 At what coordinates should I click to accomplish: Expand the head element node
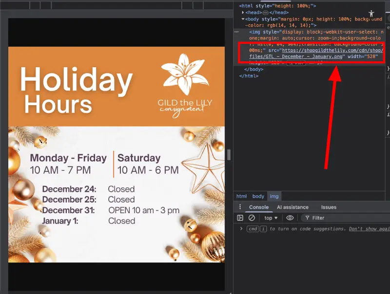243,13
